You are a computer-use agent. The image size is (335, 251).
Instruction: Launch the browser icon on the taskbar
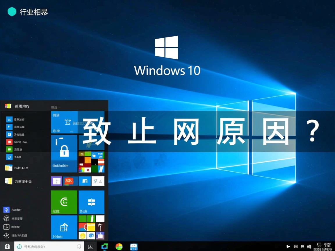coord(104,246)
